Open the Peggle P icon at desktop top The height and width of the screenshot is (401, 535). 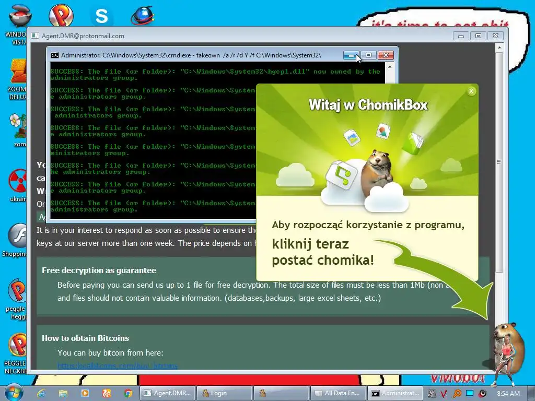pyautogui.click(x=61, y=15)
